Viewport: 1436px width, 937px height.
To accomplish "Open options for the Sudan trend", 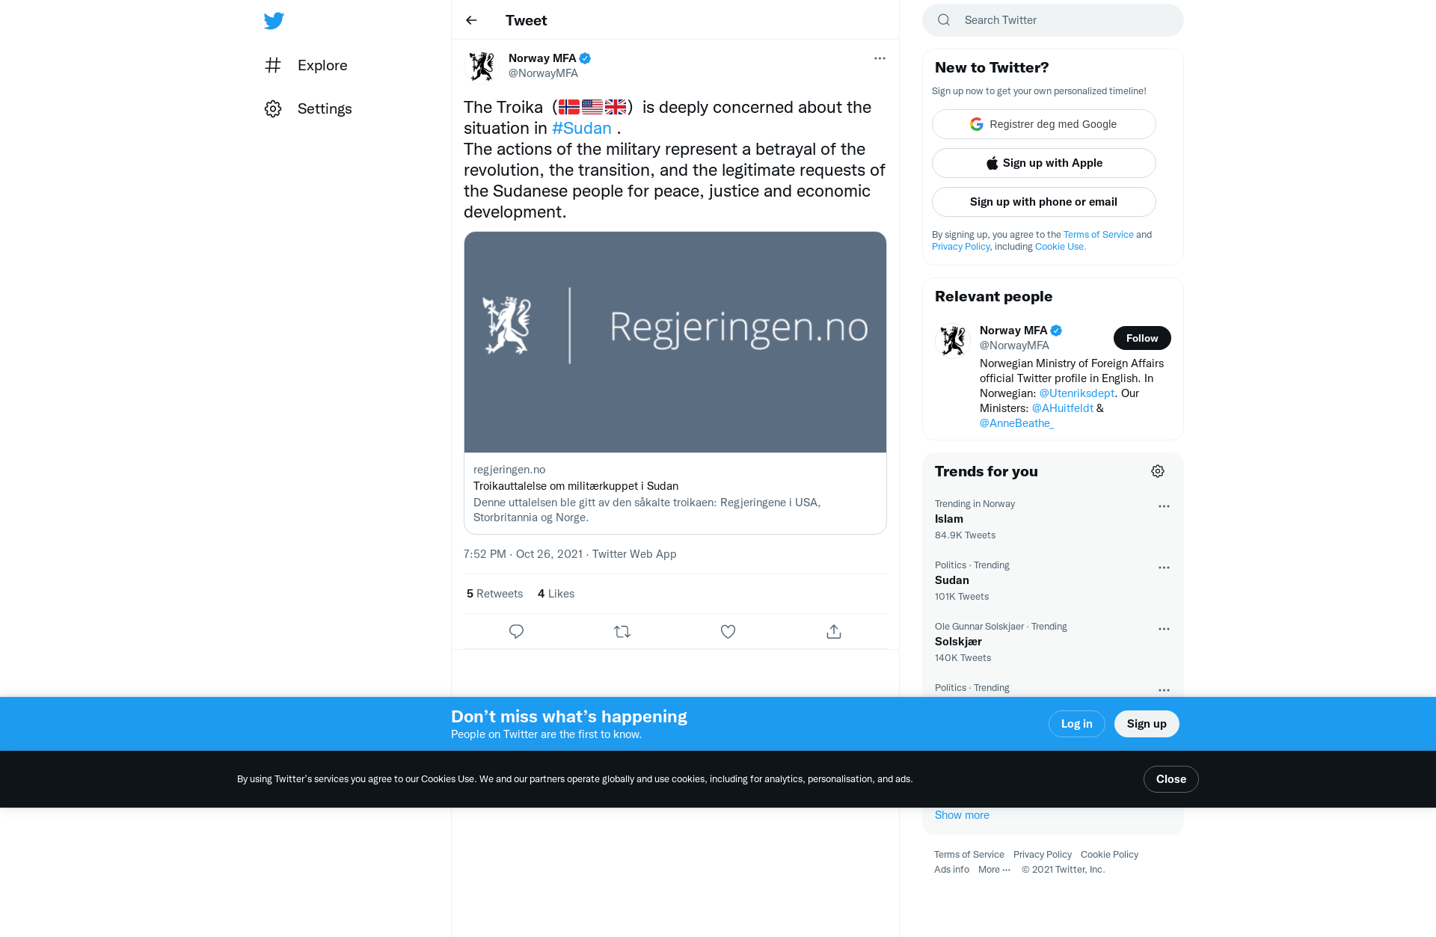I will (1164, 568).
